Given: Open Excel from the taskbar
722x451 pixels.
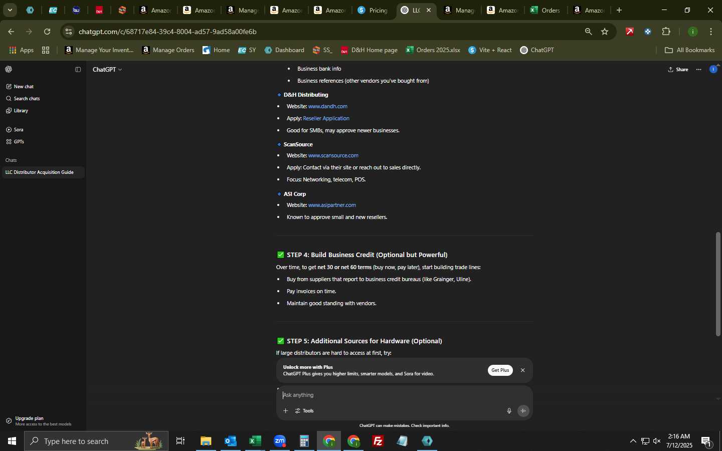Looking at the screenshot, I should (255, 441).
